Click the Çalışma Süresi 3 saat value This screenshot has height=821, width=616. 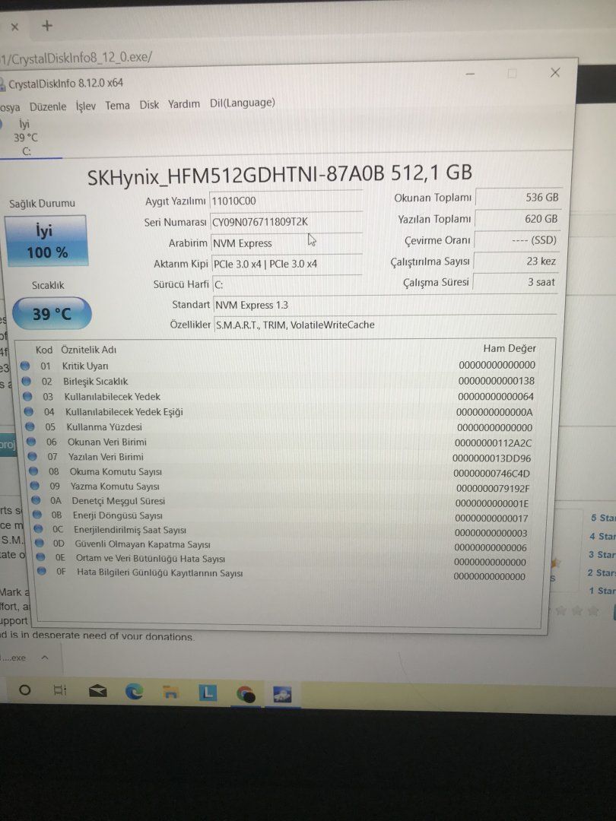click(x=515, y=282)
